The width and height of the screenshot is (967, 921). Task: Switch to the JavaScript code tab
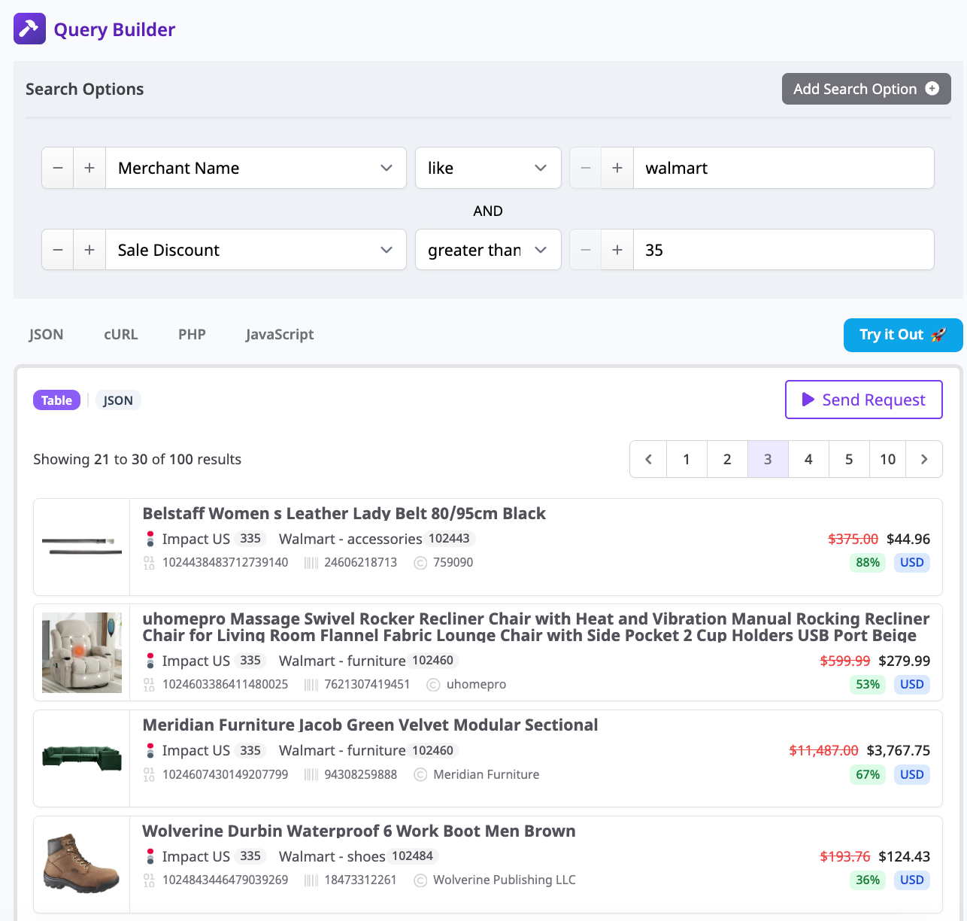pyautogui.click(x=280, y=334)
